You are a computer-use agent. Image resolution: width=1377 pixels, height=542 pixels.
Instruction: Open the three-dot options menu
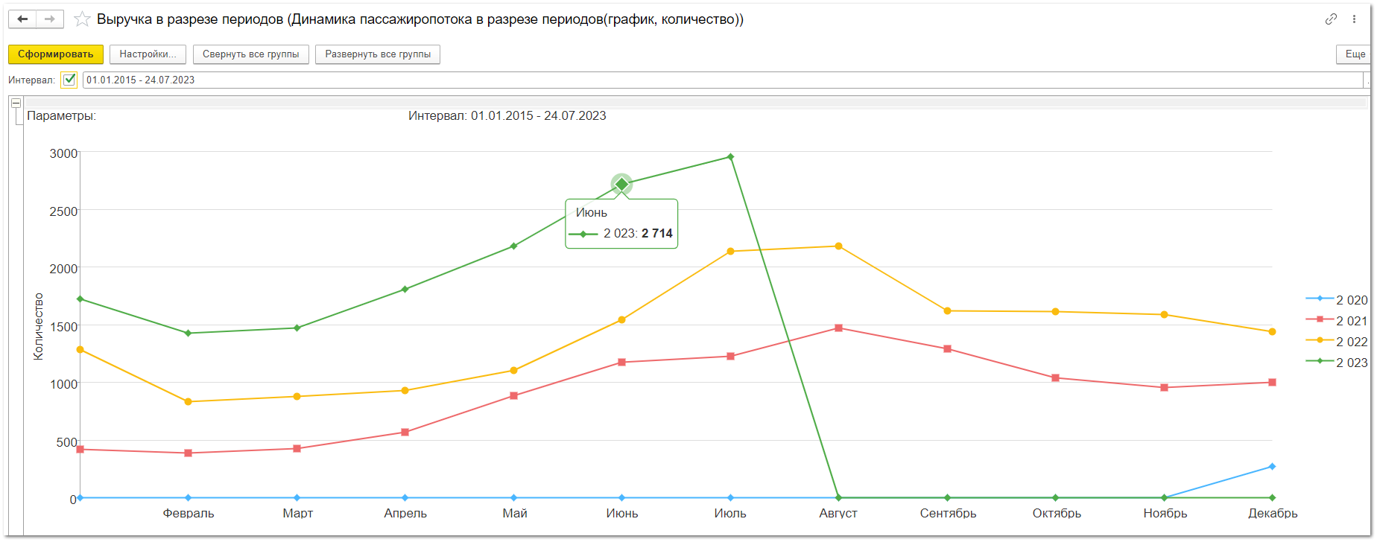1354,19
